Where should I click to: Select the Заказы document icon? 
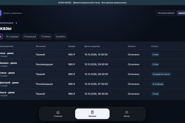click(92, 112)
